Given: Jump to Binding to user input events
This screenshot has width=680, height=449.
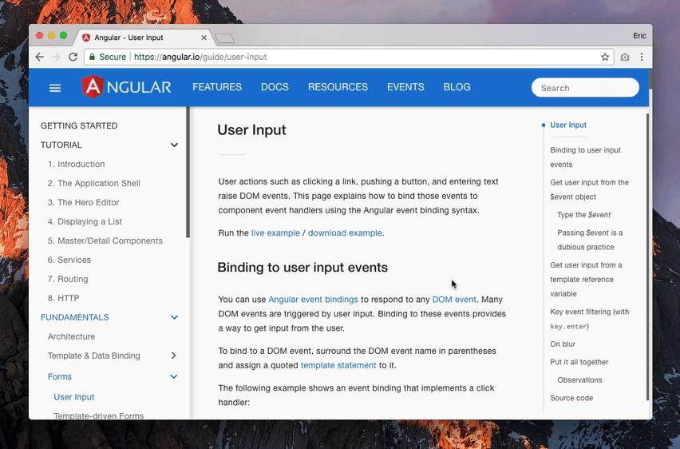Looking at the screenshot, I should (x=586, y=157).
